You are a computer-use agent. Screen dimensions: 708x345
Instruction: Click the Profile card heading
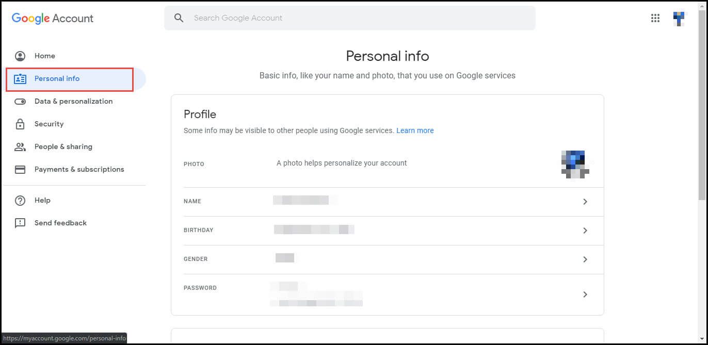point(200,114)
